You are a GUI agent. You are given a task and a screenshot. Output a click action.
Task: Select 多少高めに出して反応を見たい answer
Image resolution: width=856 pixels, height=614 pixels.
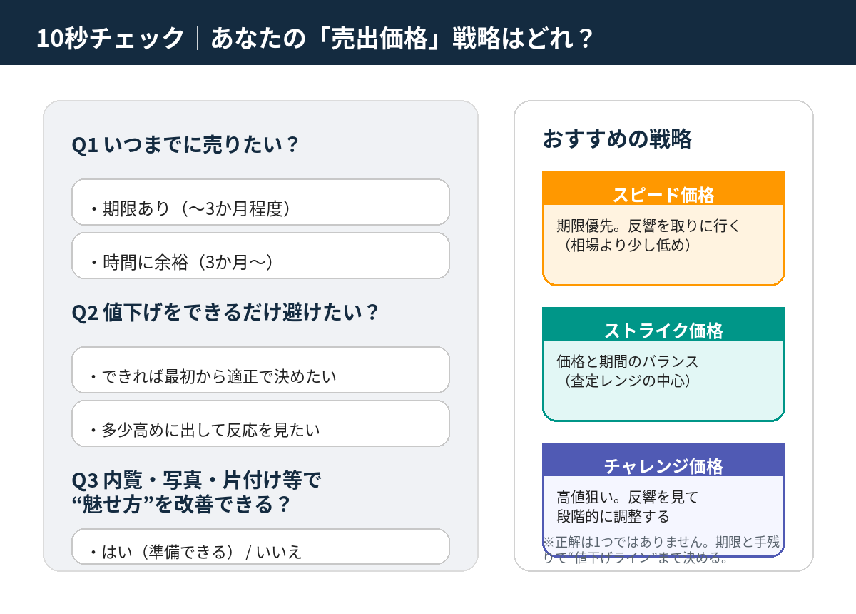pos(260,424)
